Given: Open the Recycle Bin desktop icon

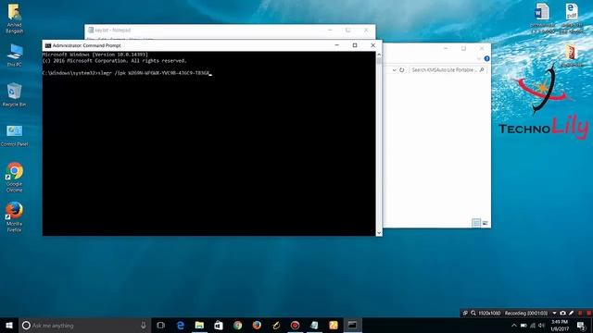Looking at the screenshot, I should 15,94.
